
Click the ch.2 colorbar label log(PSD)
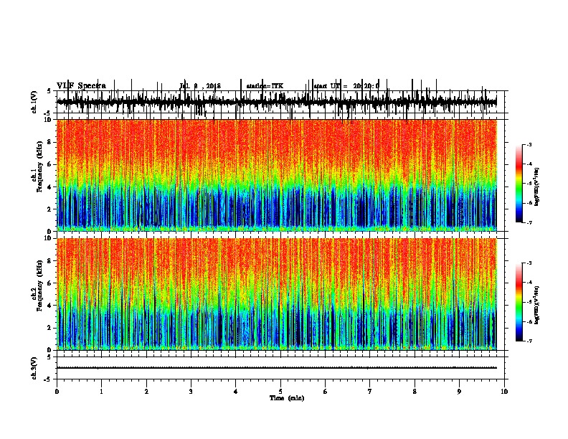tap(537, 305)
